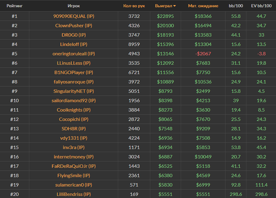Open player 909090EQUAL (IP) profile
This screenshot has height=198, width=276.
(74, 16)
